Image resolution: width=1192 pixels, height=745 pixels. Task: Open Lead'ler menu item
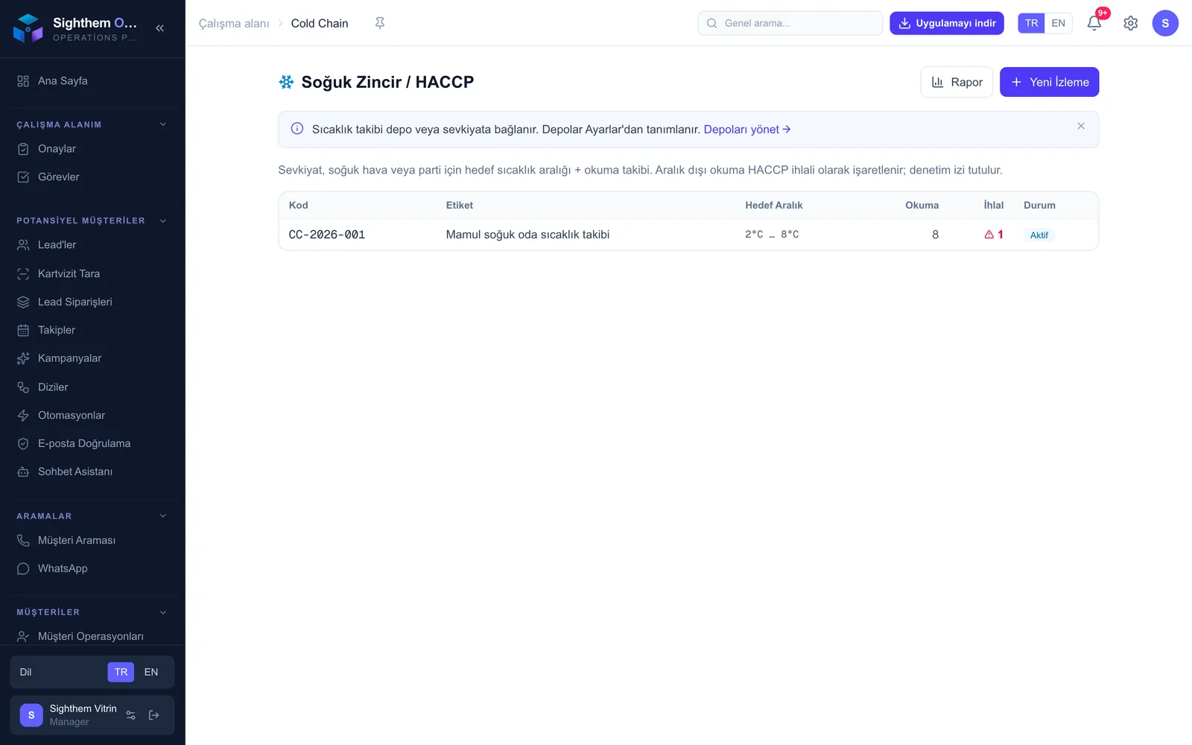(x=92, y=245)
